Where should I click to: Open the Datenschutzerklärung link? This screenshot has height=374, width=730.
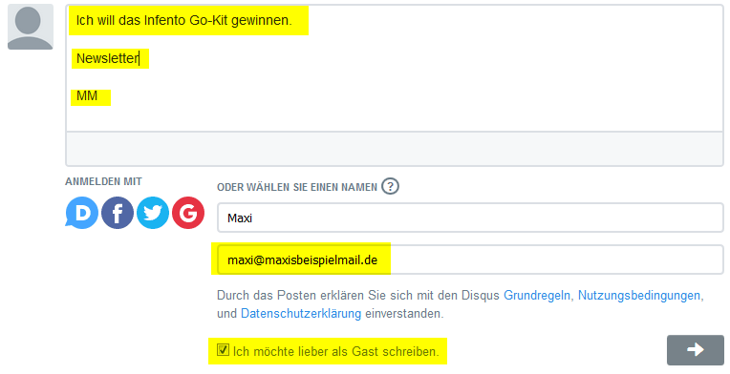pyautogui.click(x=301, y=314)
